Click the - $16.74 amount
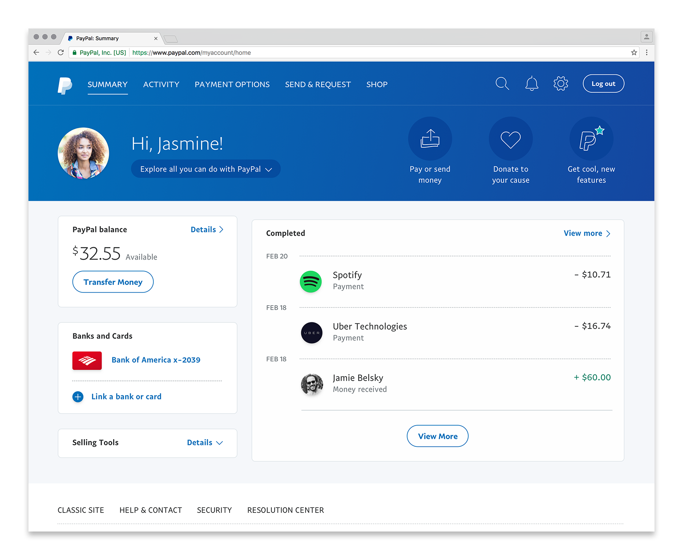 click(592, 326)
